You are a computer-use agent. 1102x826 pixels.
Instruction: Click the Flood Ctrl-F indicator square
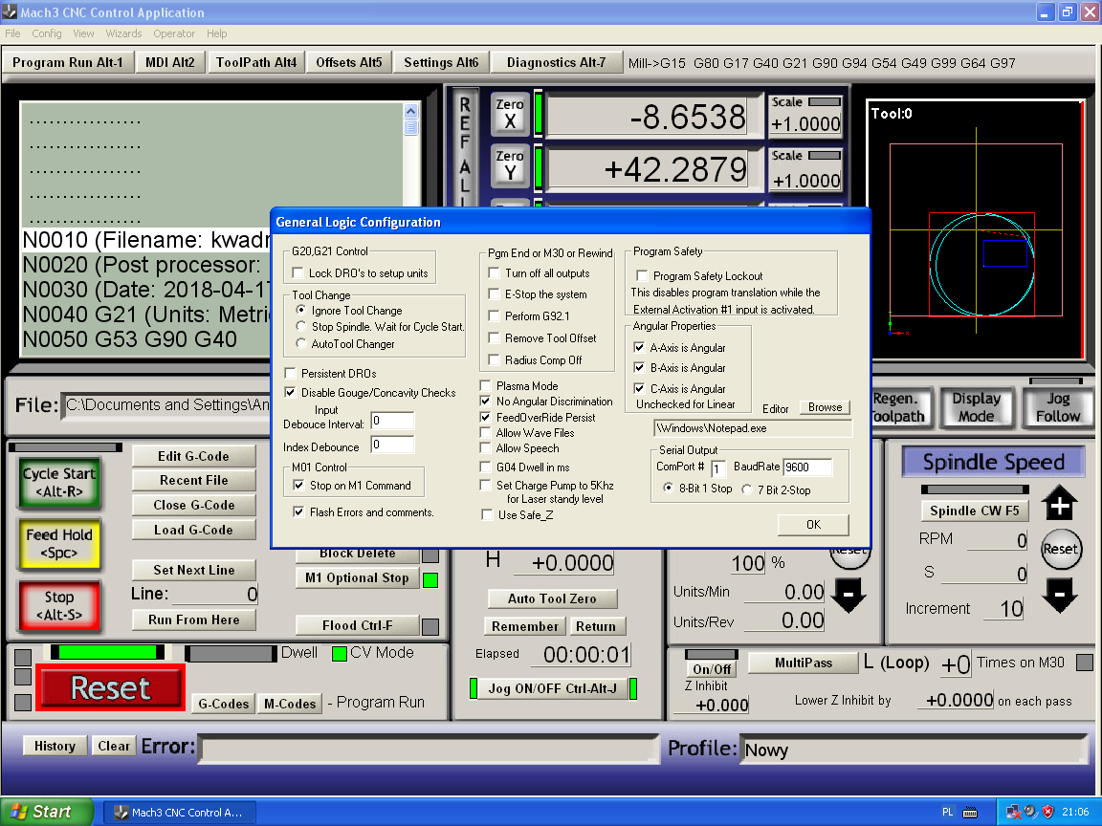pos(430,626)
